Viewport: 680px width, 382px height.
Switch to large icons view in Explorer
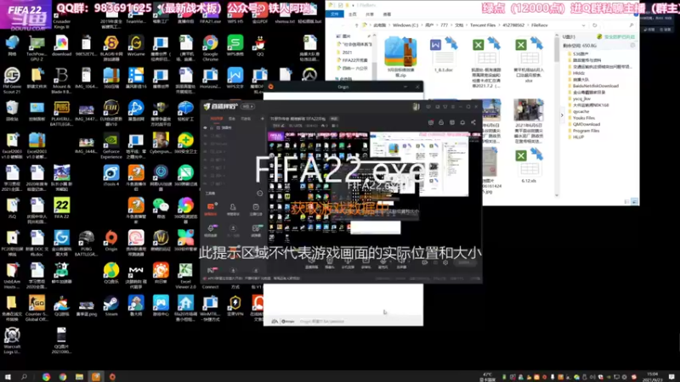pyautogui.click(x=634, y=202)
